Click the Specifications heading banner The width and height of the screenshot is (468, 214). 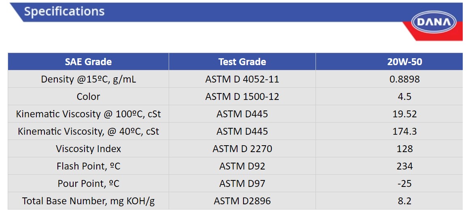[x=236, y=12]
